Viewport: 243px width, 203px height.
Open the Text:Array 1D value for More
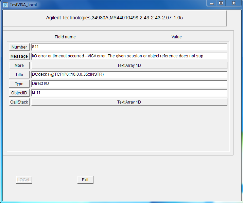coord(129,66)
